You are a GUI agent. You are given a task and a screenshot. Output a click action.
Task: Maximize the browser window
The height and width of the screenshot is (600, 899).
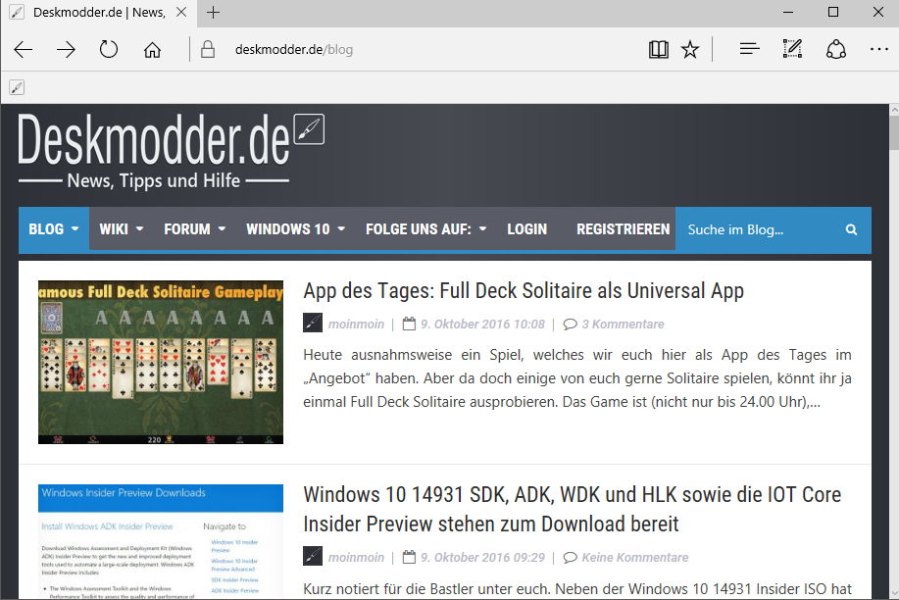(833, 12)
